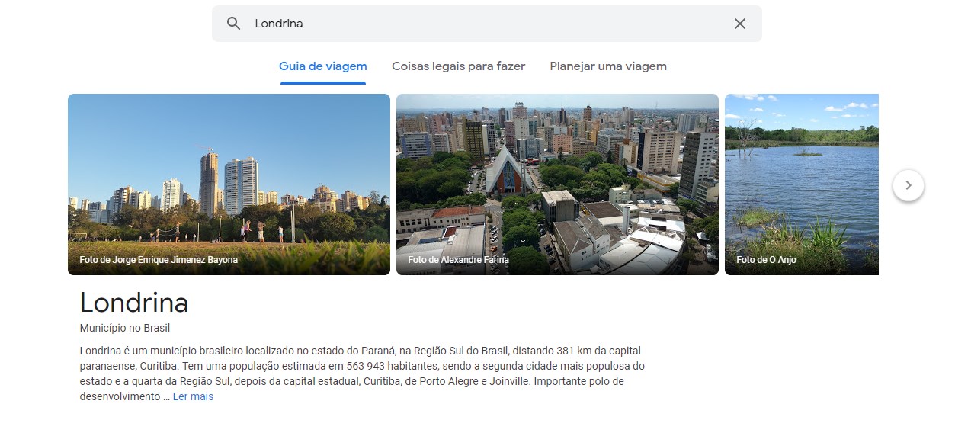This screenshot has height=433, width=955.
Task: Open the aerial city photo by Alexandre Farina
Action: point(557,184)
